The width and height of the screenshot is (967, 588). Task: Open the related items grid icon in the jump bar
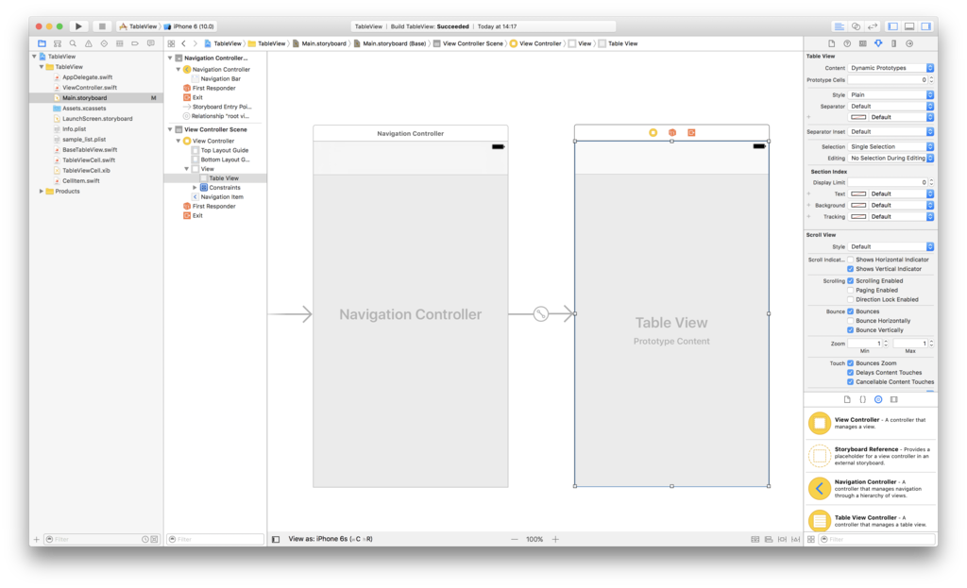[x=172, y=43]
